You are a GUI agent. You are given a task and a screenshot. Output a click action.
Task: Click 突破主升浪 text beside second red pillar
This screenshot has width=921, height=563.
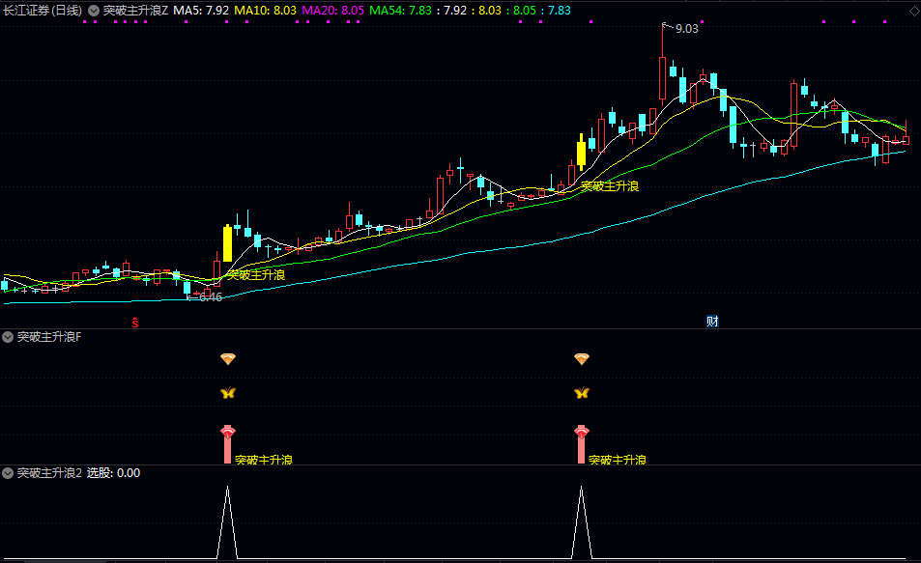618,460
